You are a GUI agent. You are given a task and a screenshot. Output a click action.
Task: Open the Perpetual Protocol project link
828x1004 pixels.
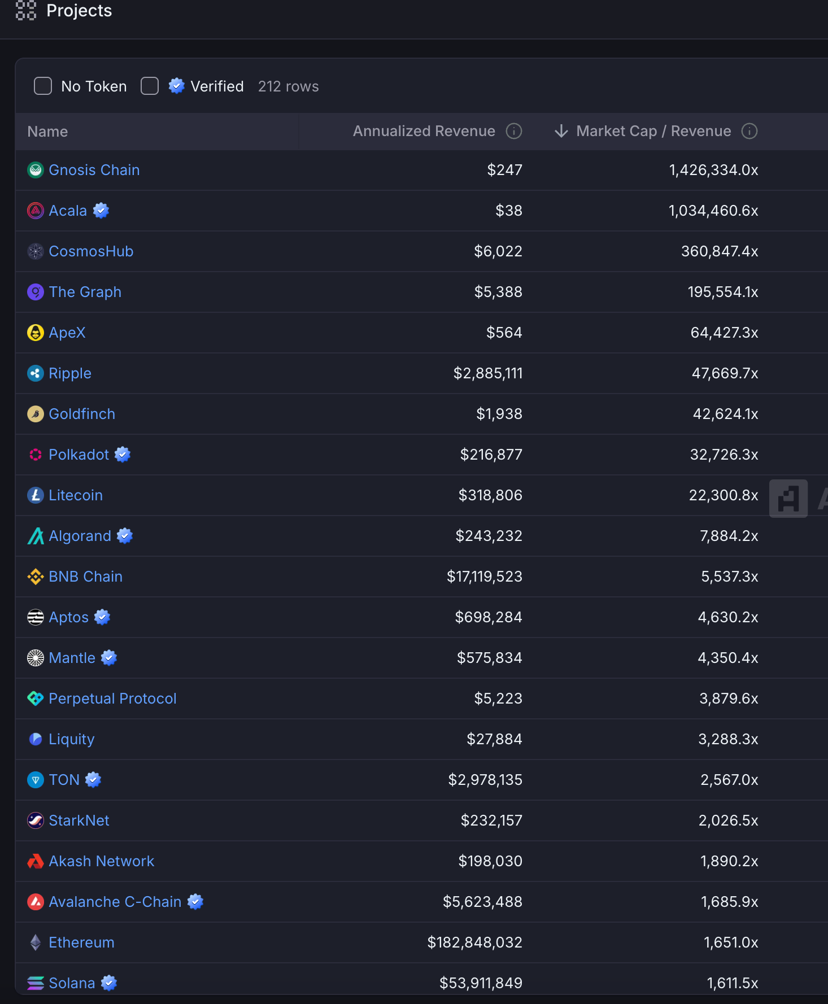113,699
